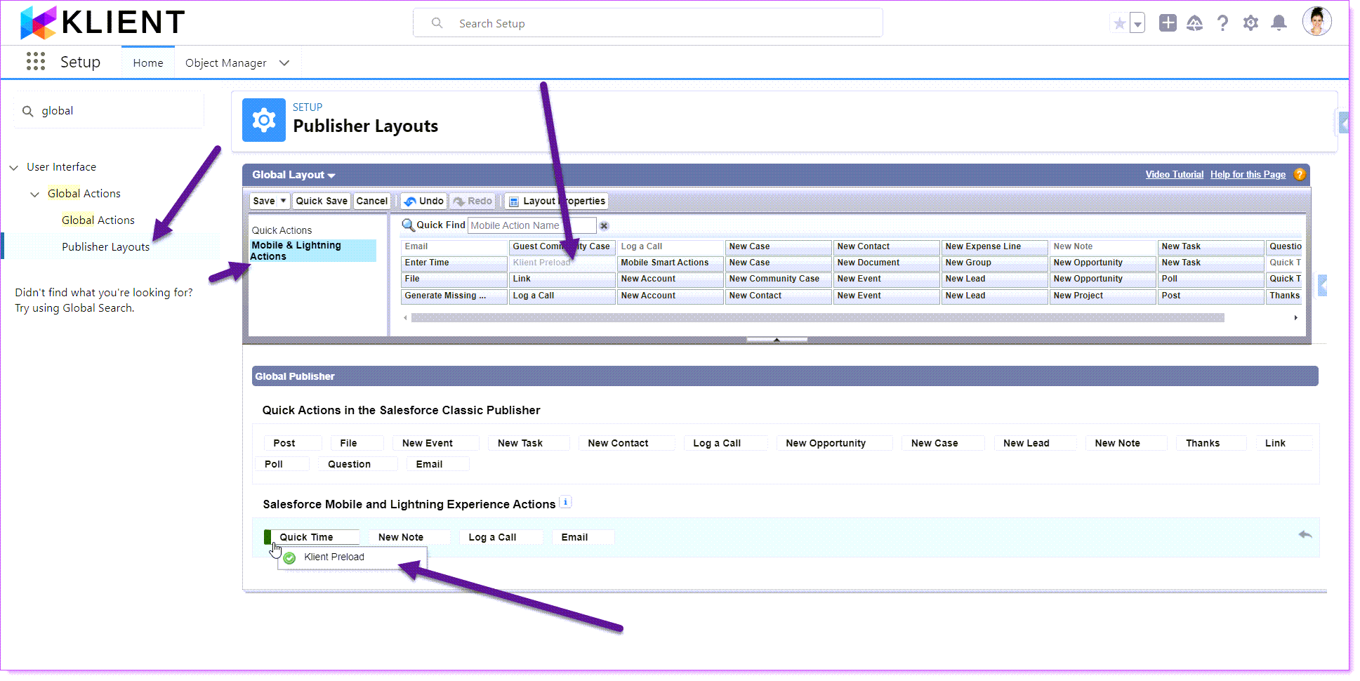Viewport: 1360px width, 681px height.
Task: Click the Global Publisher section header
Action: click(785, 376)
